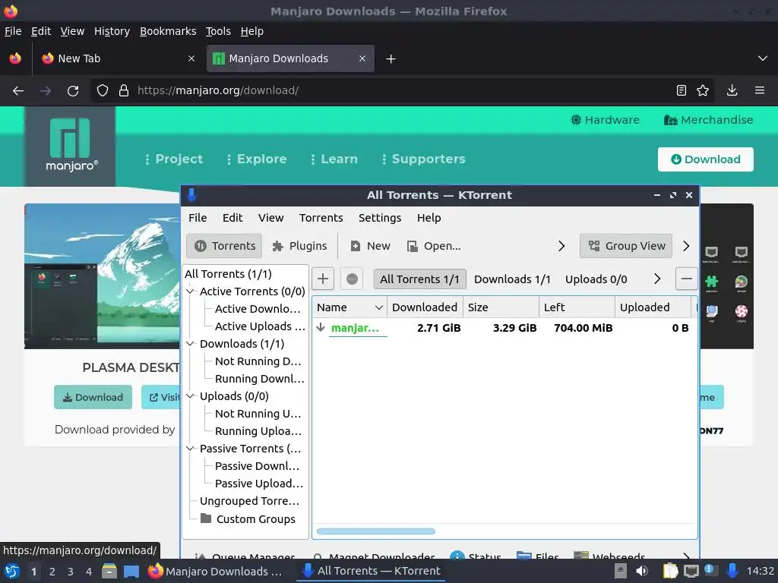The width and height of the screenshot is (778, 583).
Task: Click the download arrow icon on the manjar... row
Action: (321, 327)
